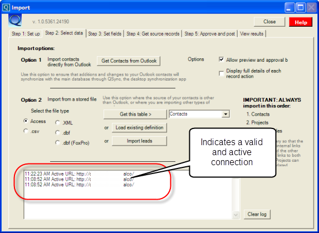Viewport: 319px width, 233px height.
Task: Select the .XML file type option
Action: point(57,122)
